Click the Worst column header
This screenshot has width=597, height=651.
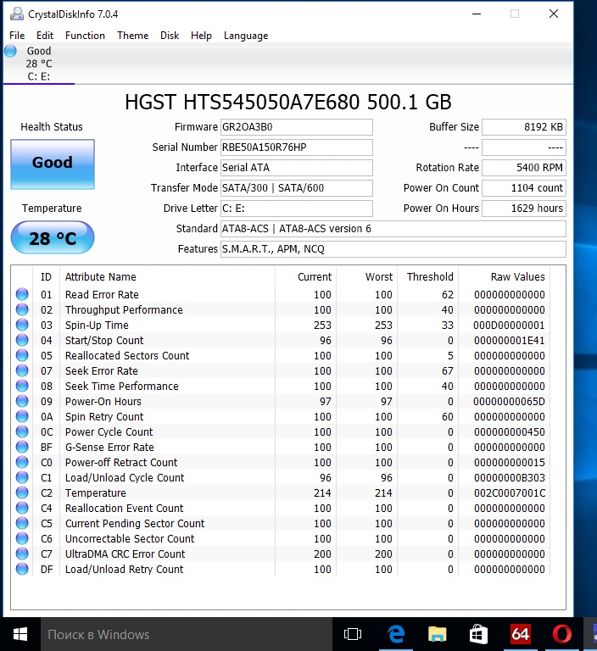[378, 277]
